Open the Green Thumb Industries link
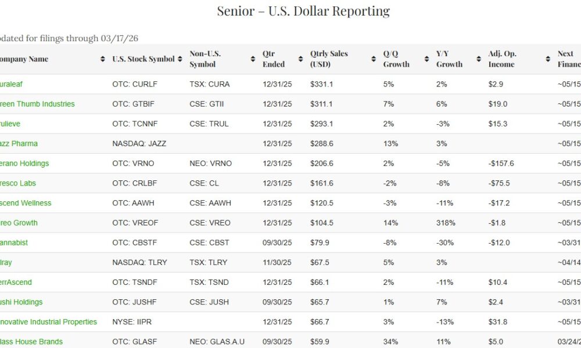Viewport: 581px width, 348px height. click(37, 104)
